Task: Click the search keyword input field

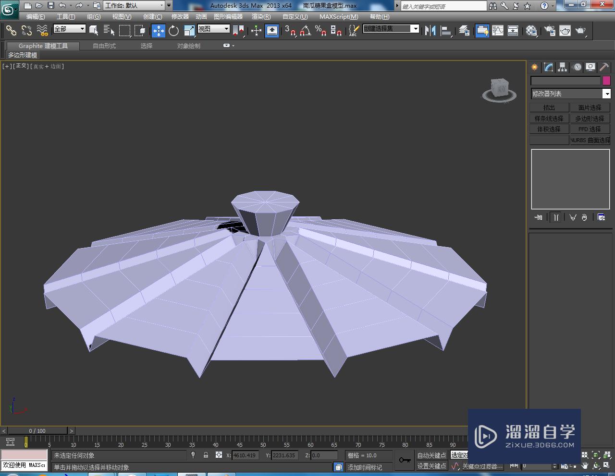Action: [443, 6]
